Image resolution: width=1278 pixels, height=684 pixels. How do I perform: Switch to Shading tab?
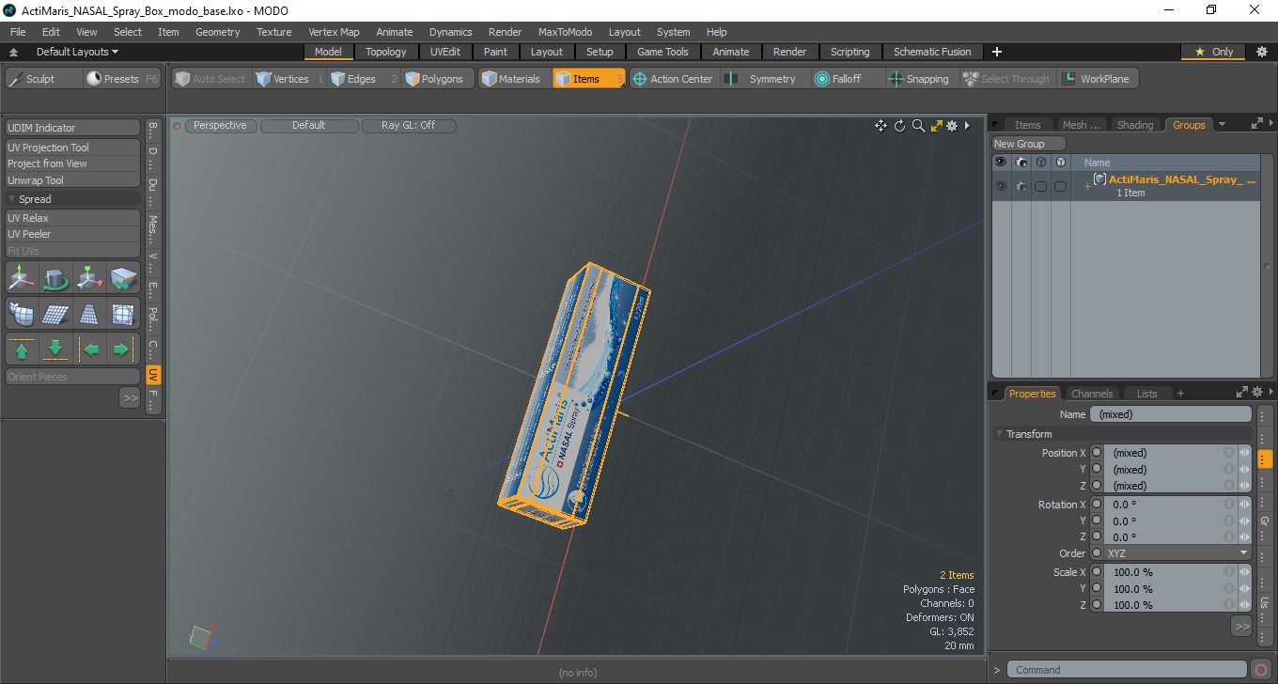point(1134,125)
